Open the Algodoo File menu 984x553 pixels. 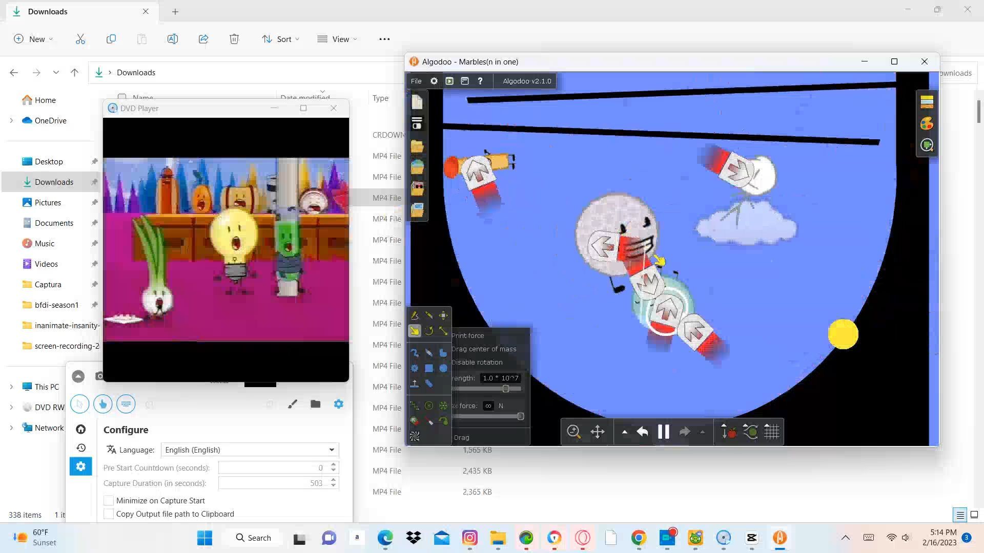click(x=416, y=81)
